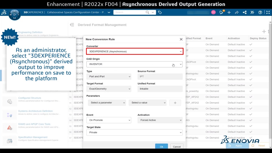
Task: Open the 3DEXPERIENCE compass
Action: 14,15
